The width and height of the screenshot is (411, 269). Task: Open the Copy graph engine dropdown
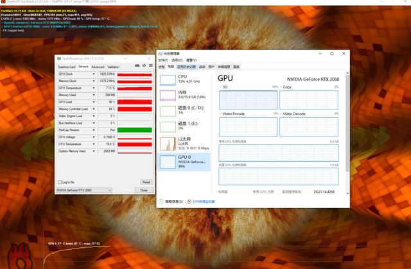point(281,87)
